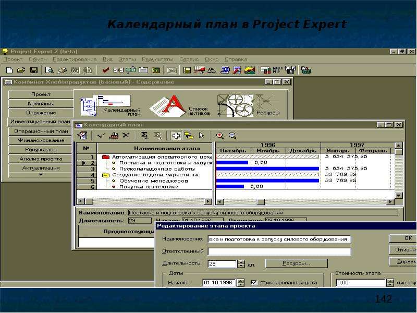Click the New project icon in main toolbar

[x=9, y=70]
